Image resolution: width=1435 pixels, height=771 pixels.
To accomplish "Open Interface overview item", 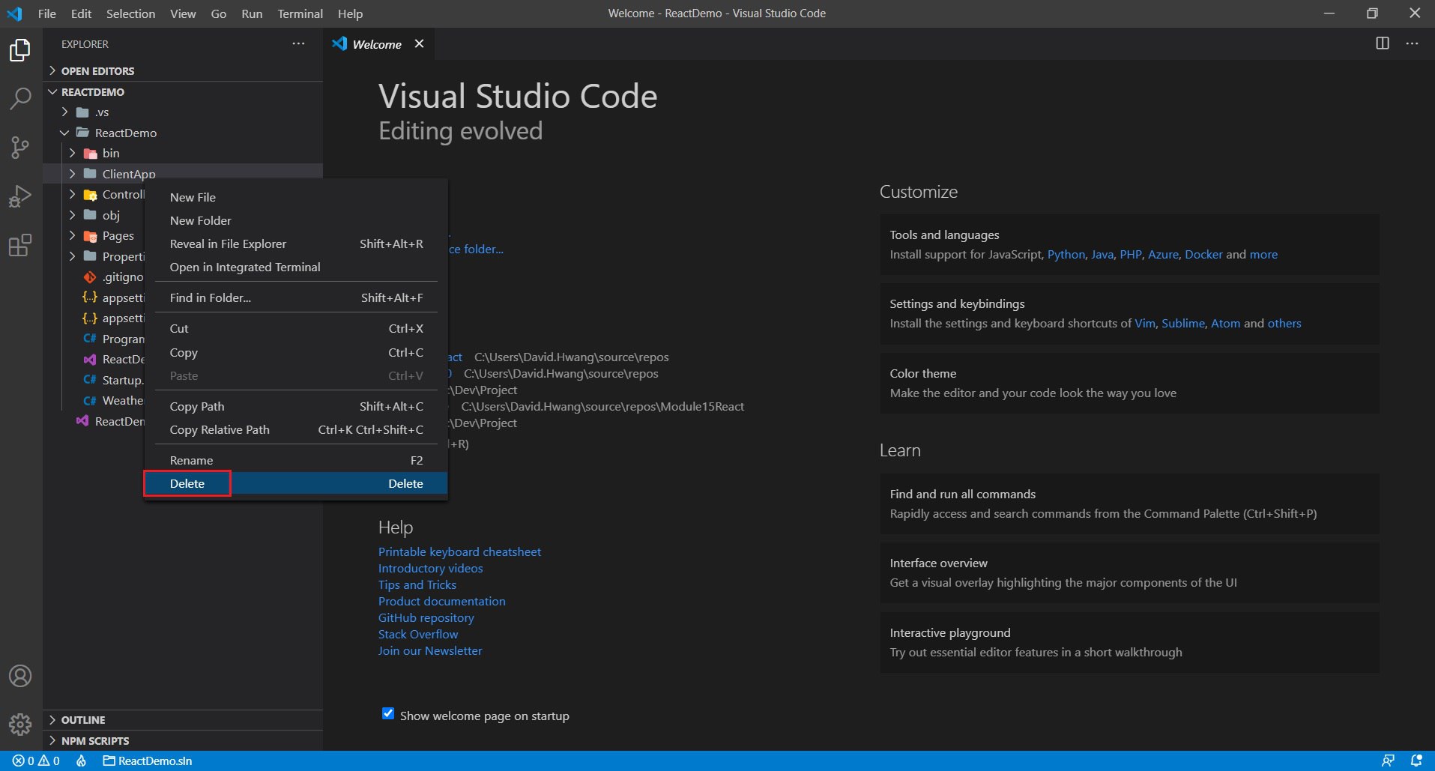I will 1129,572.
